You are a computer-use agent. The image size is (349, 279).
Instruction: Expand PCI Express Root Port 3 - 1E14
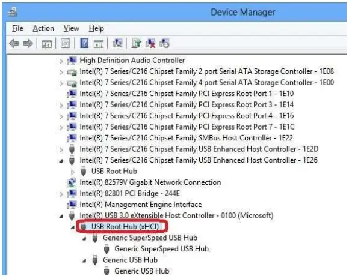(x=61, y=105)
